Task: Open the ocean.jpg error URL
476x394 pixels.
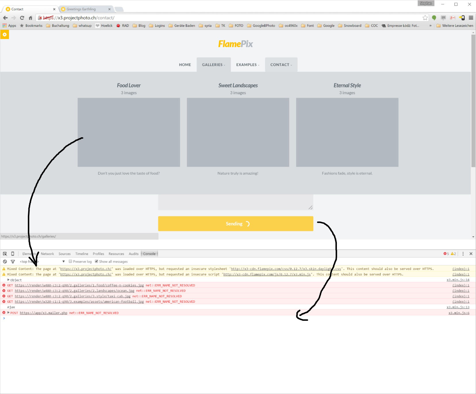Action: (74, 291)
